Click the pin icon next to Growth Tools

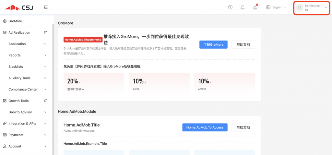click(45, 101)
